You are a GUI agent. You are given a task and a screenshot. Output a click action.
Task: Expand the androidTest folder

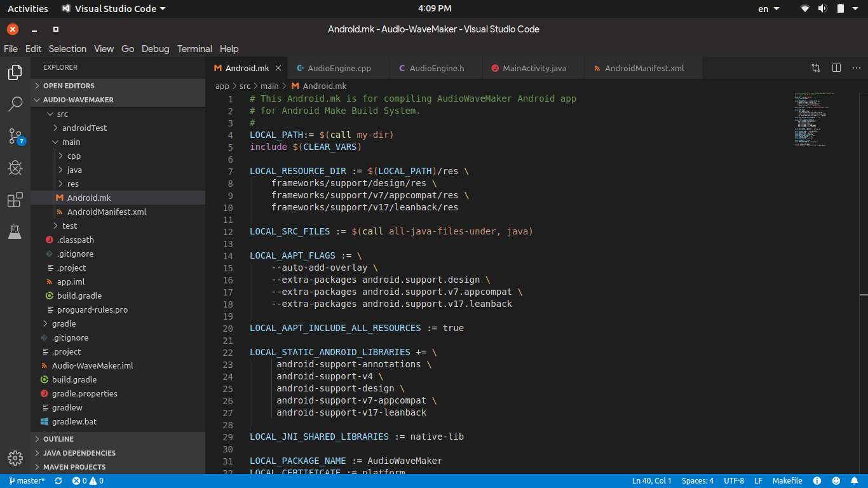pos(118,128)
